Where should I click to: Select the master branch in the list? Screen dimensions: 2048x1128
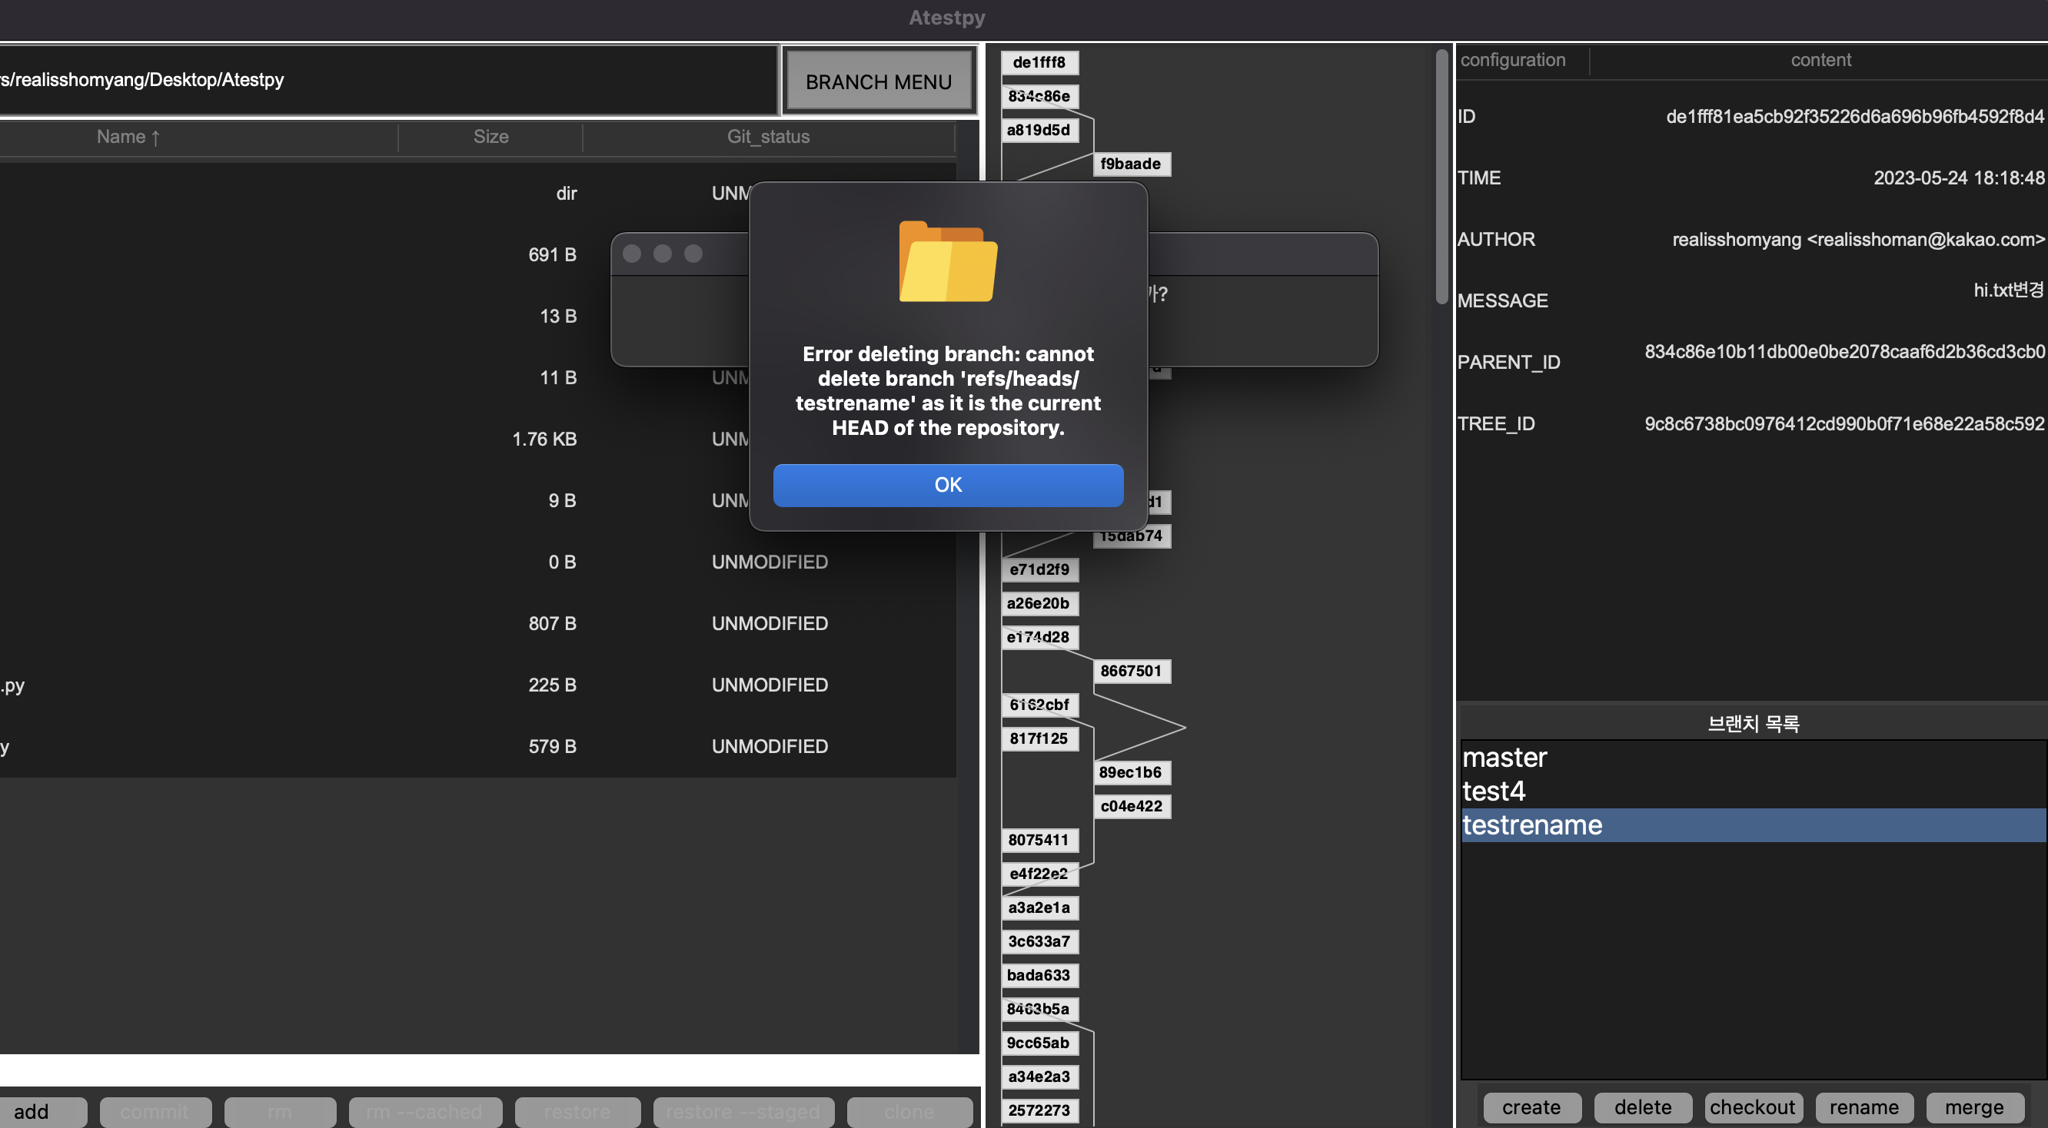(1504, 757)
